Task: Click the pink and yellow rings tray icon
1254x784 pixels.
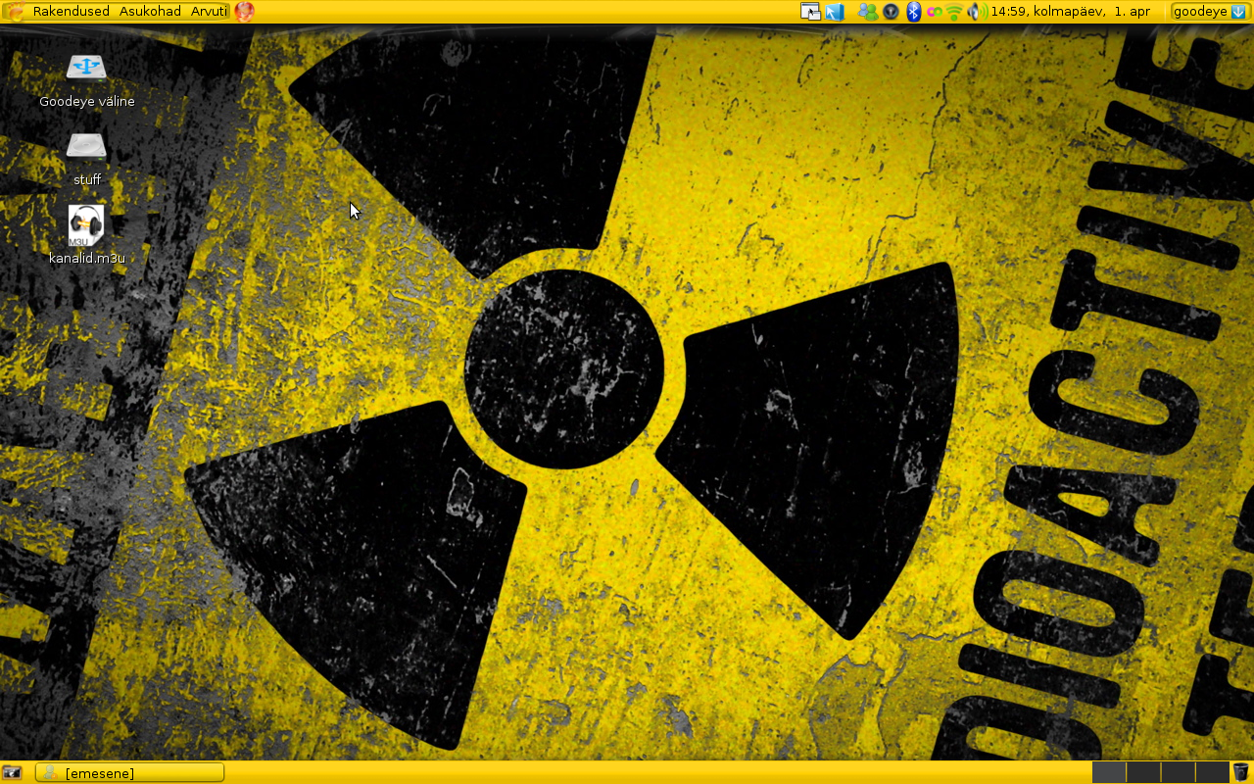Action: tap(934, 12)
